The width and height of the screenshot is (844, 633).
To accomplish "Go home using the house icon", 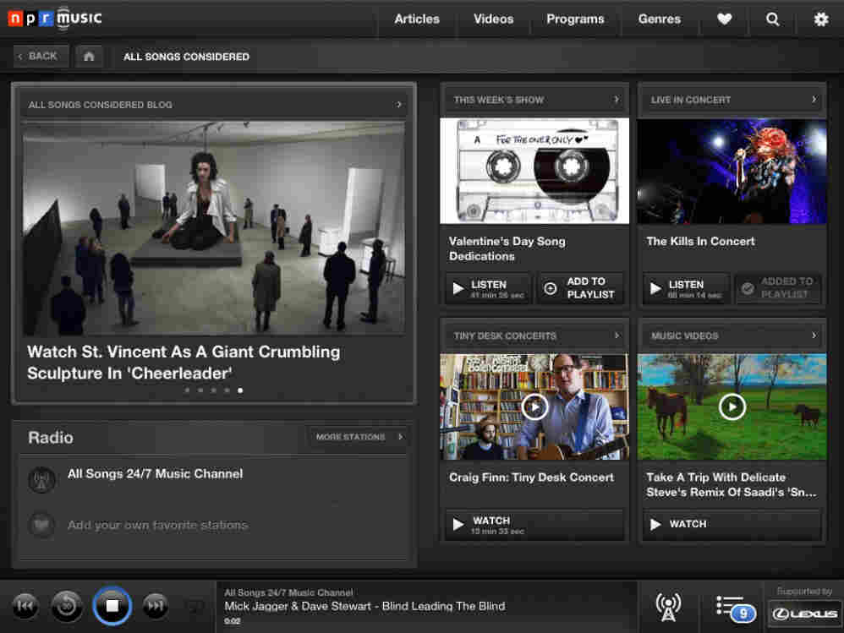I will pos(89,56).
